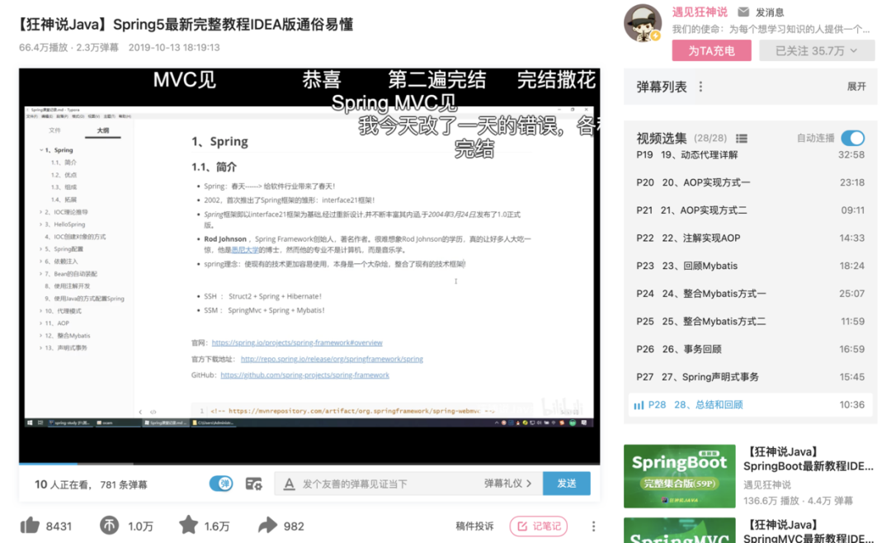
Task: Toggle the danmaku display switch
Action: (221, 484)
